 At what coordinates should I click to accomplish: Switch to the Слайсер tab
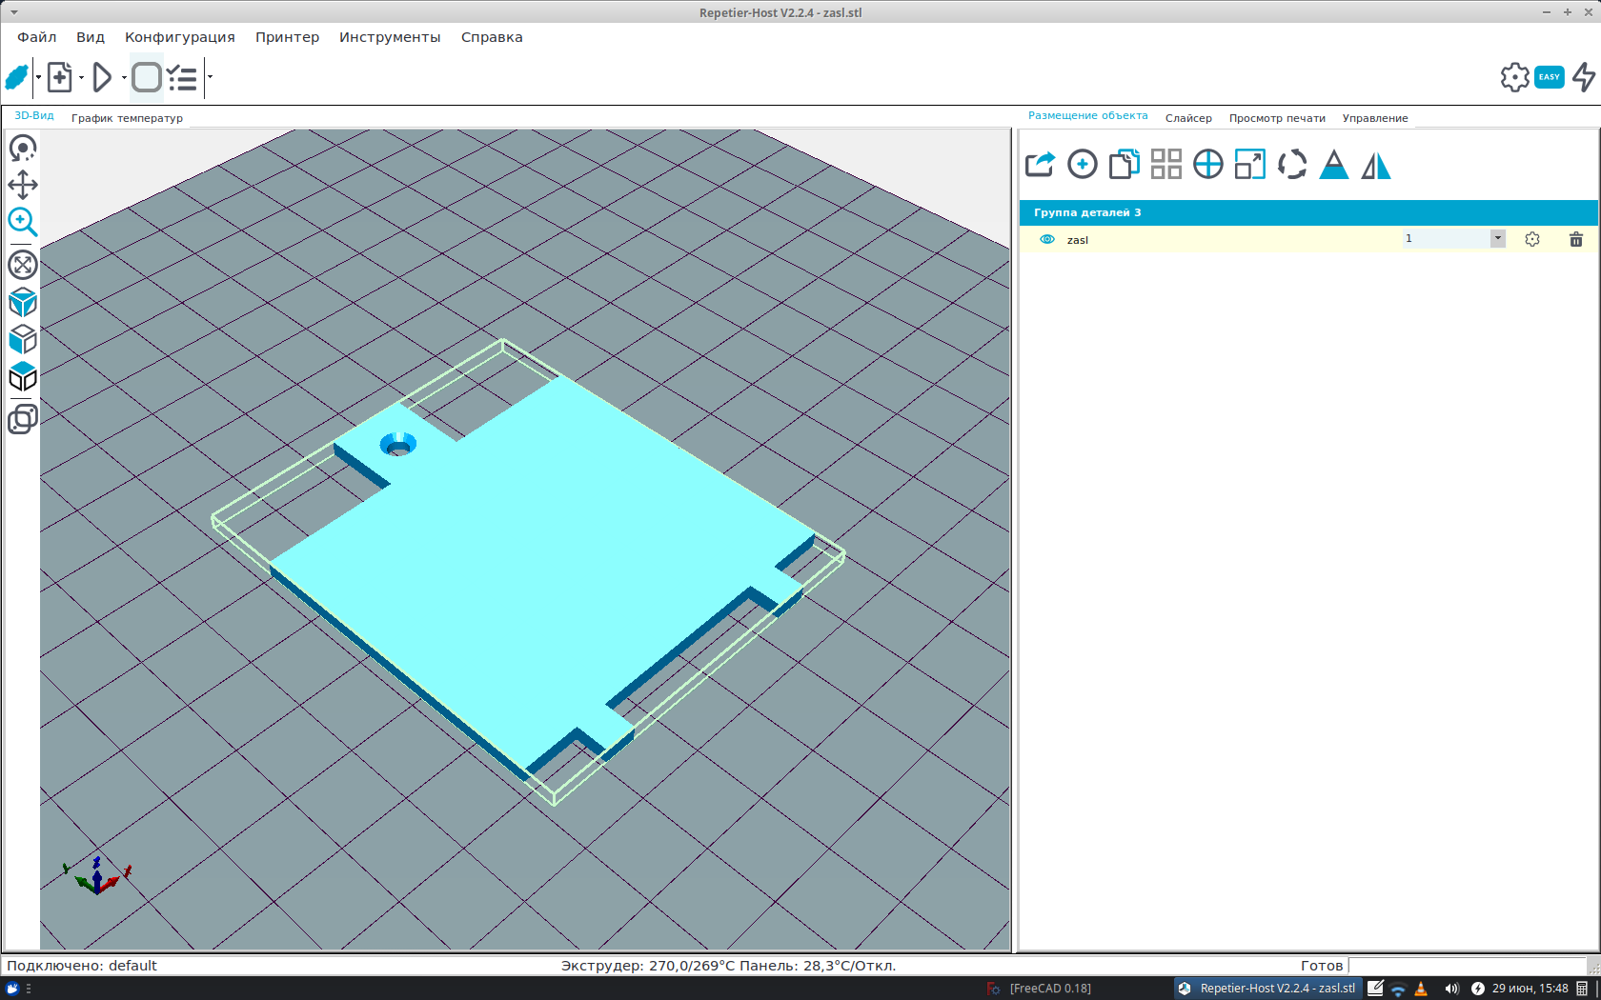click(x=1188, y=118)
